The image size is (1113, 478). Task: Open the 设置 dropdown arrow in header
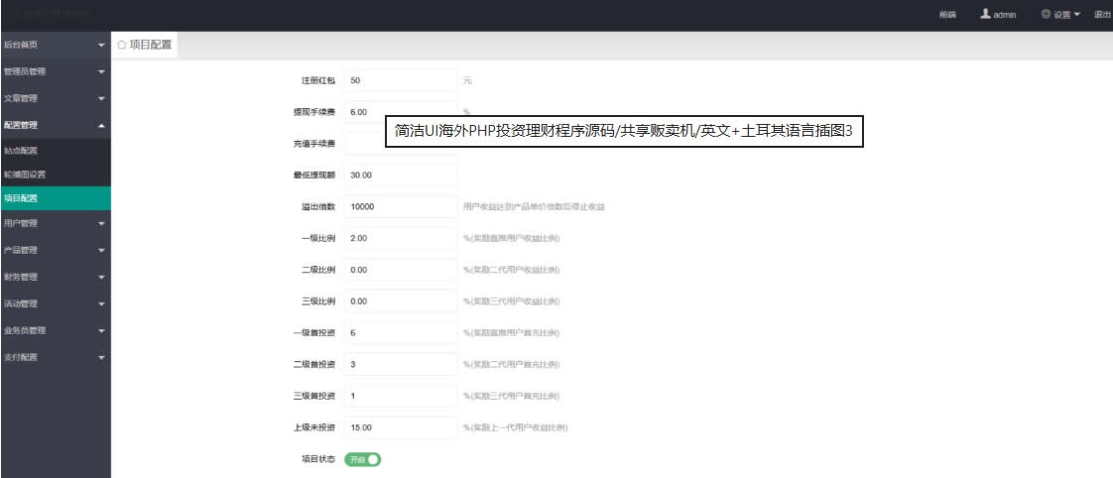[x=1077, y=15]
